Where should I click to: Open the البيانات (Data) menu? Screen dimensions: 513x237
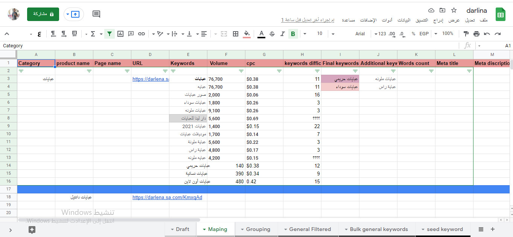[404, 20]
